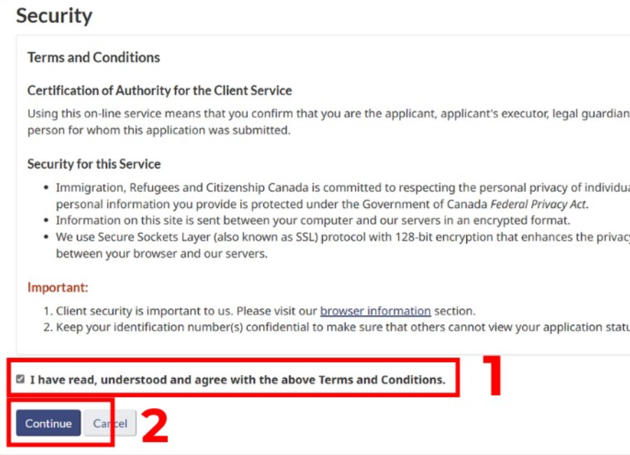
Task: Click the Security for this Service heading
Action: 94,164
